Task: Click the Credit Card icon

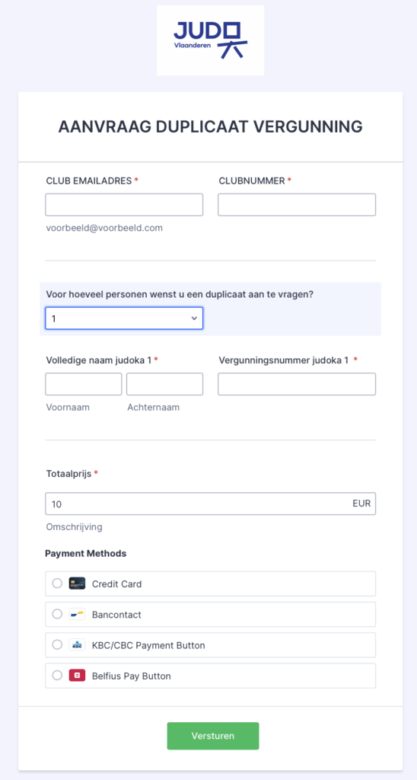Action: (x=77, y=583)
